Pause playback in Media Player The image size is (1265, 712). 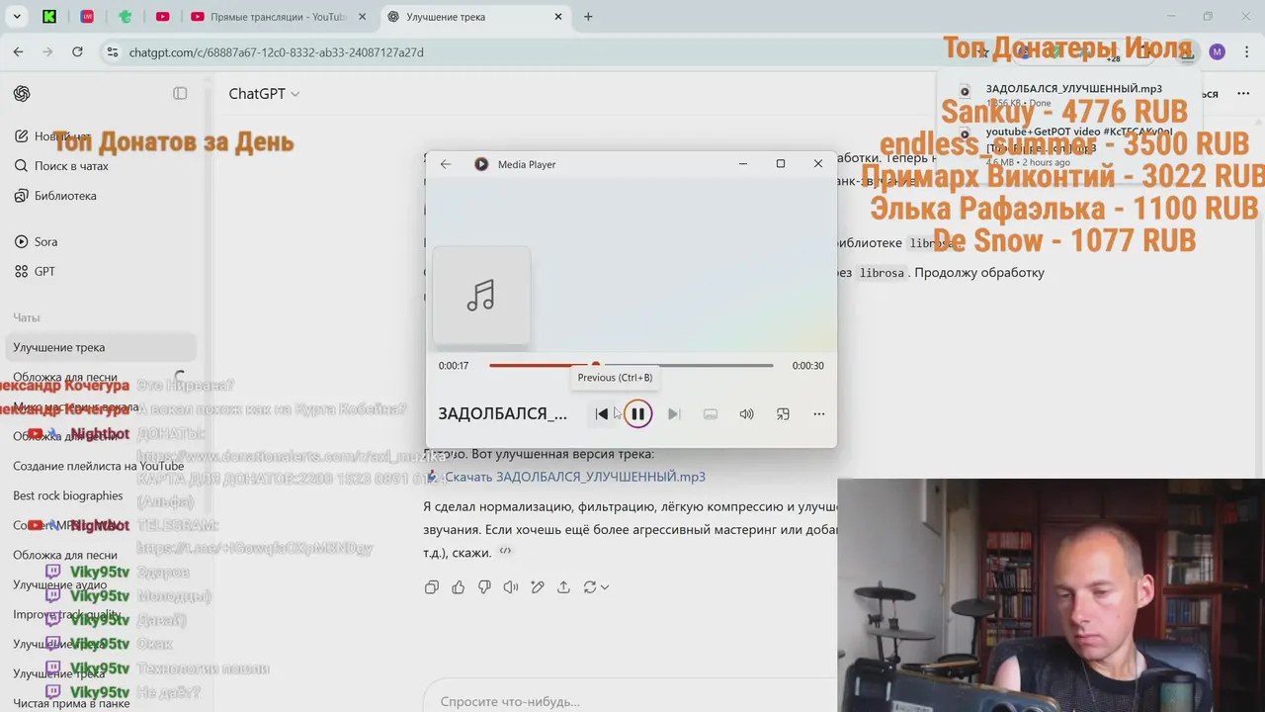pyautogui.click(x=638, y=414)
